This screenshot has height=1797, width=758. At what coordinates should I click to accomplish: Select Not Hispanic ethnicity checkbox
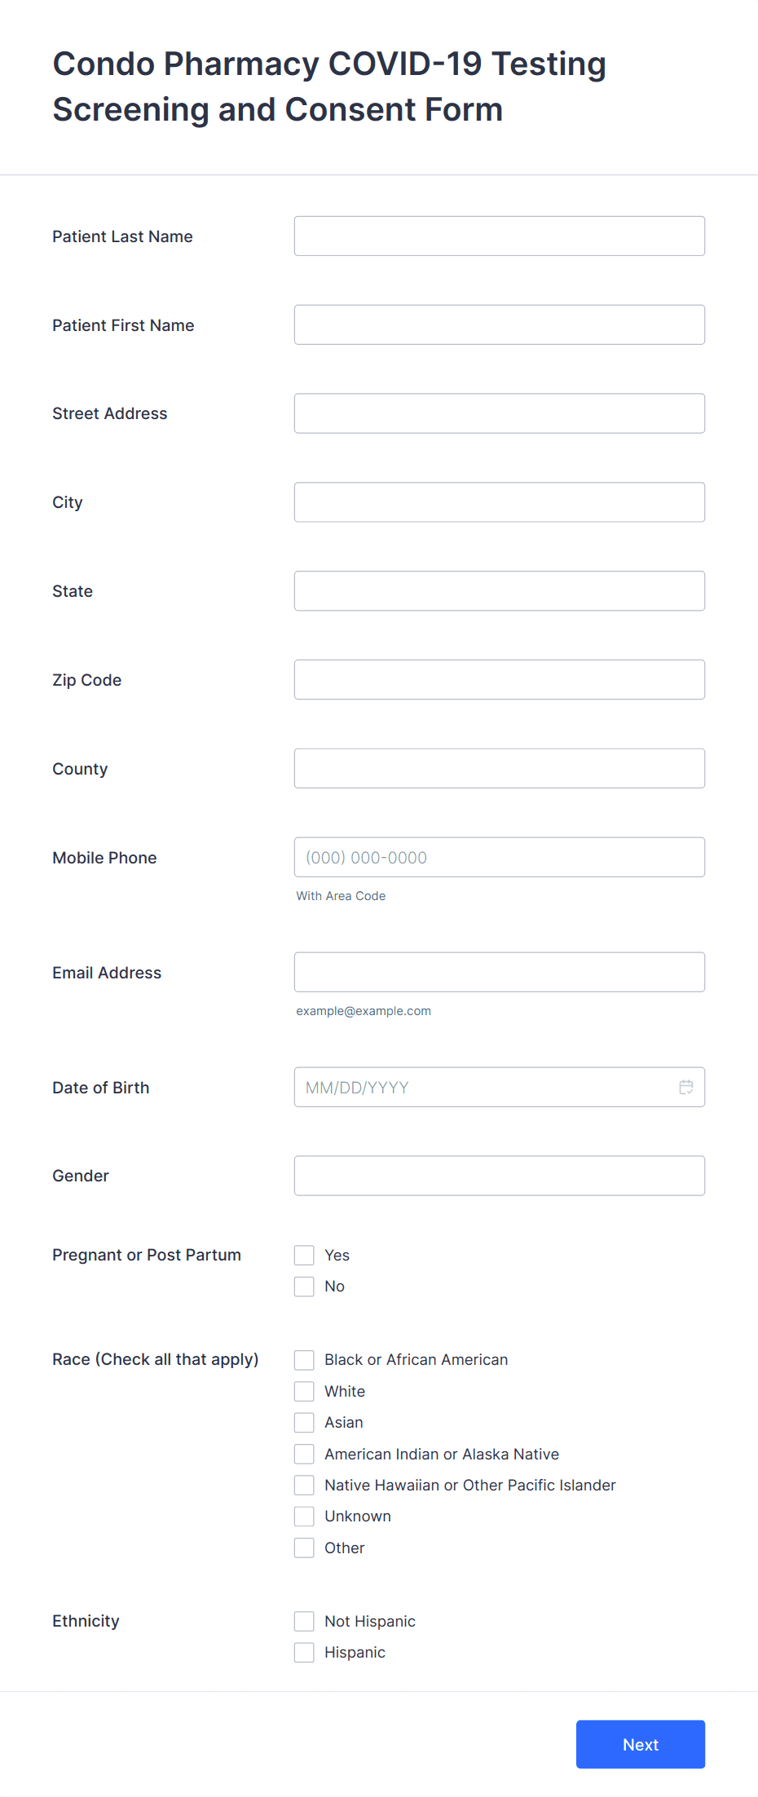pos(304,1621)
